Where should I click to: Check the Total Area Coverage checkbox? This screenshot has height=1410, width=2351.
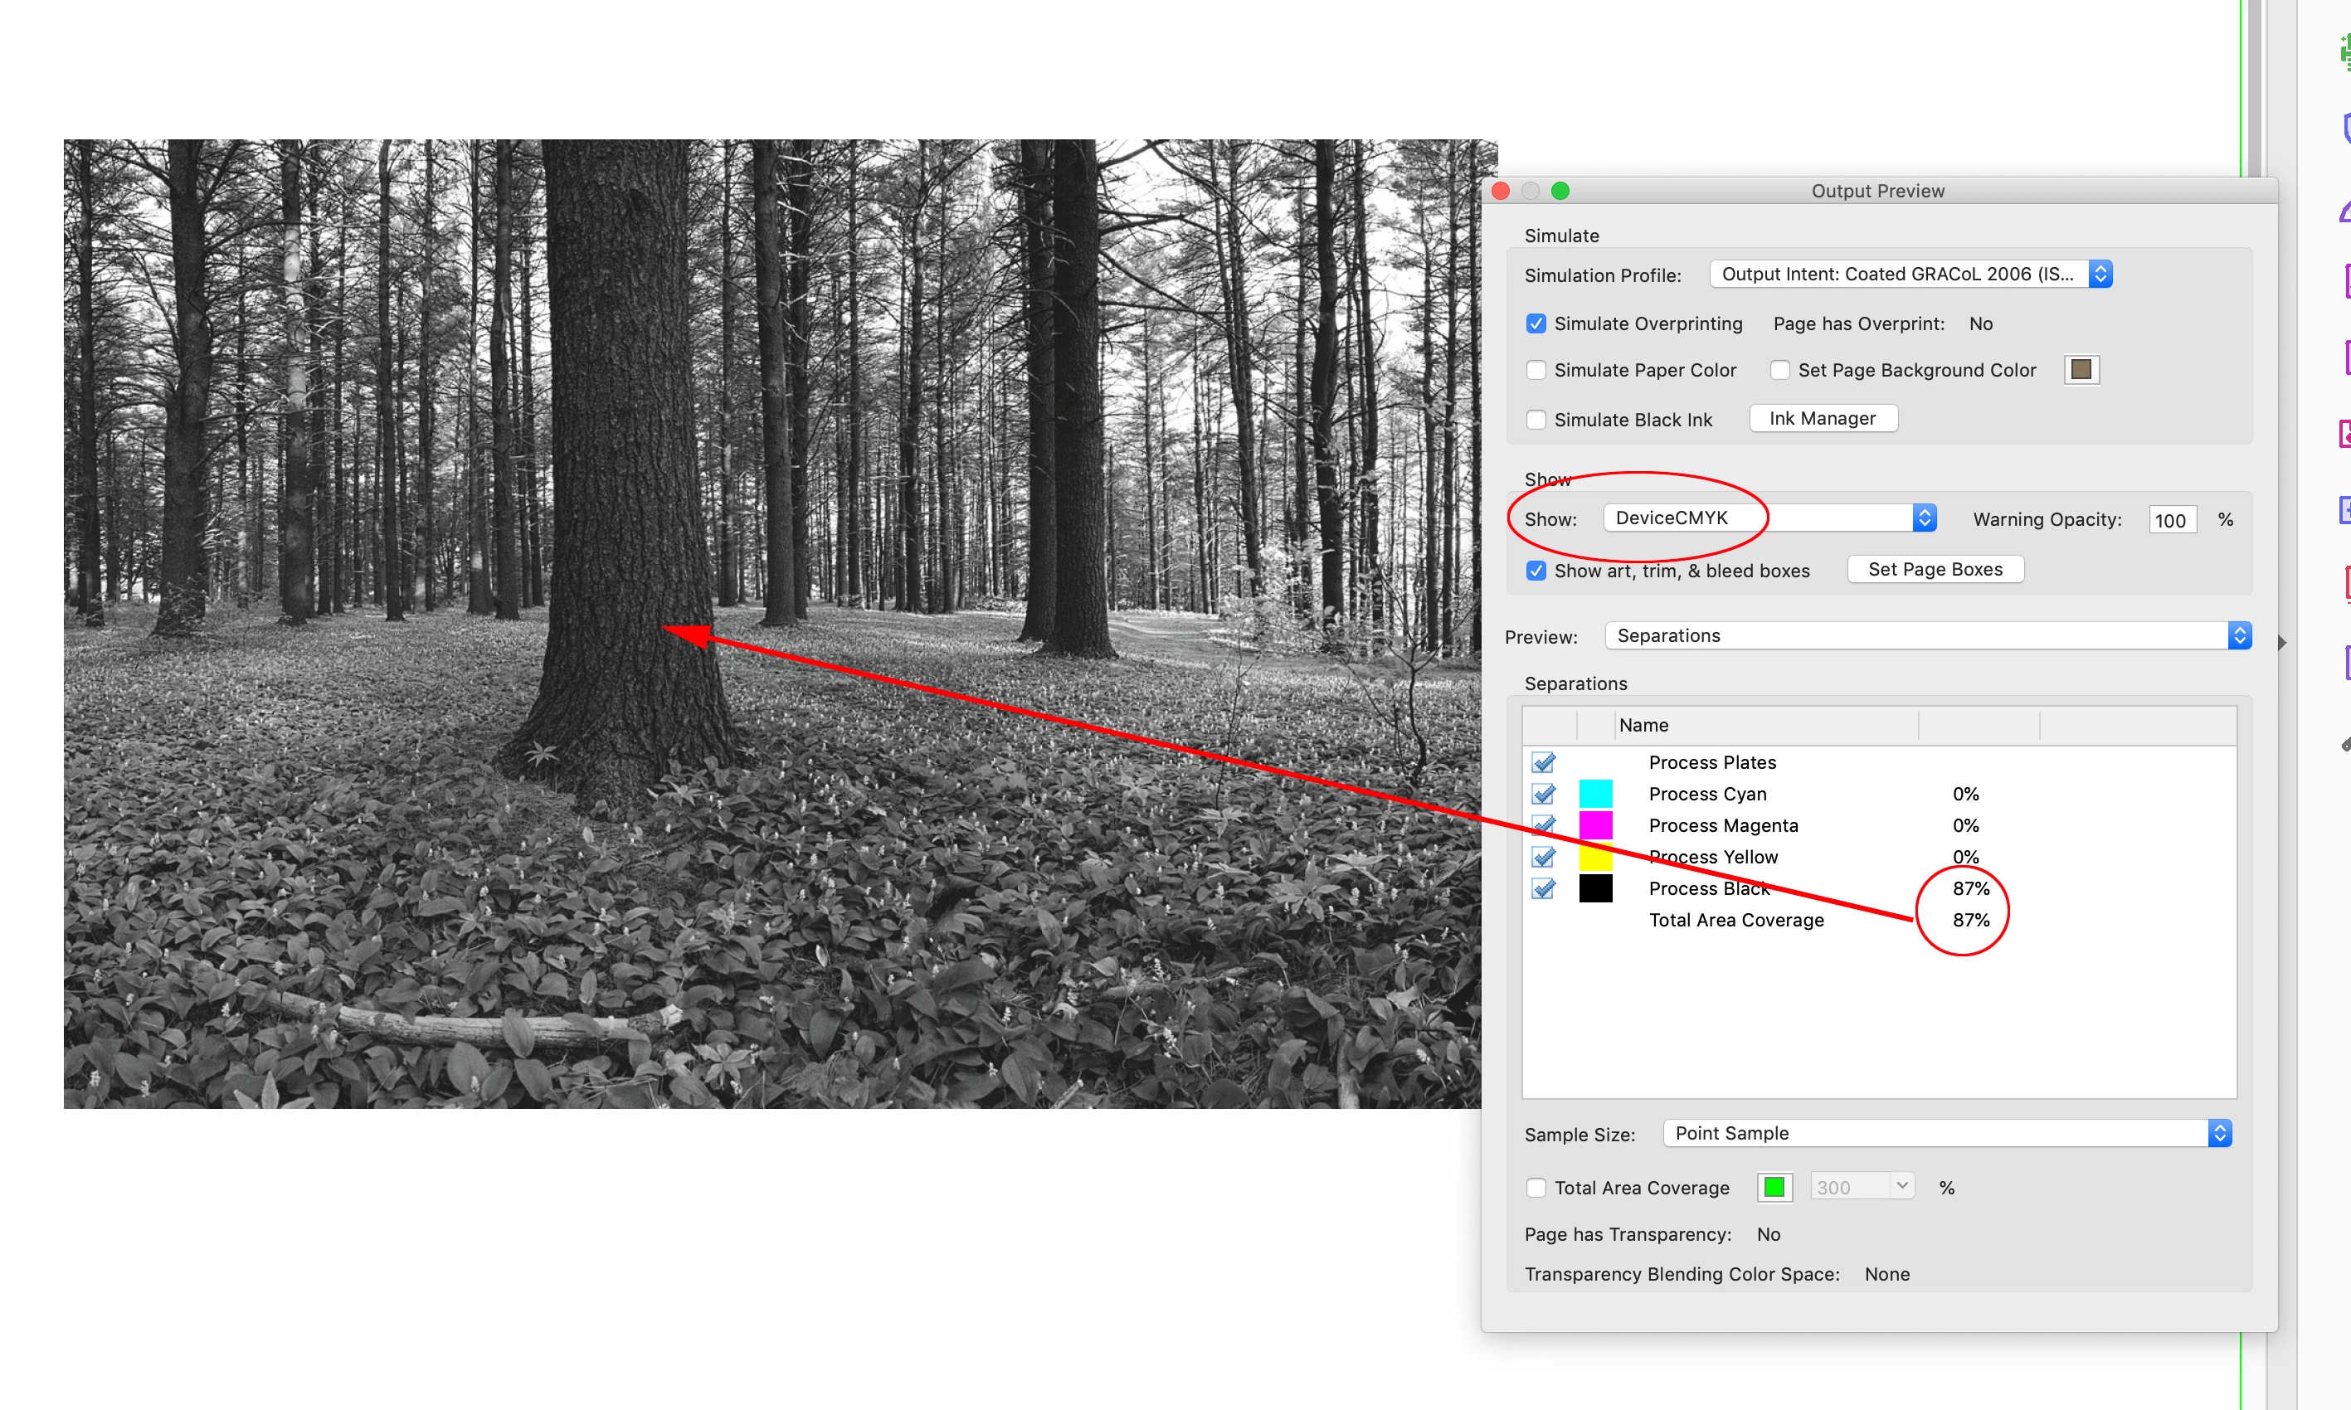[1536, 1188]
